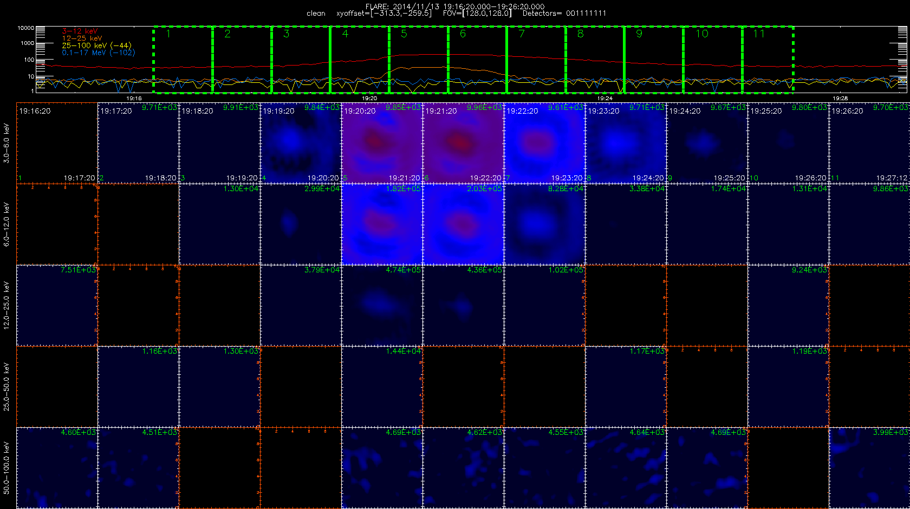Click the red '3-12 keV' legend entry
910x509 pixels.
pos(80,31)
